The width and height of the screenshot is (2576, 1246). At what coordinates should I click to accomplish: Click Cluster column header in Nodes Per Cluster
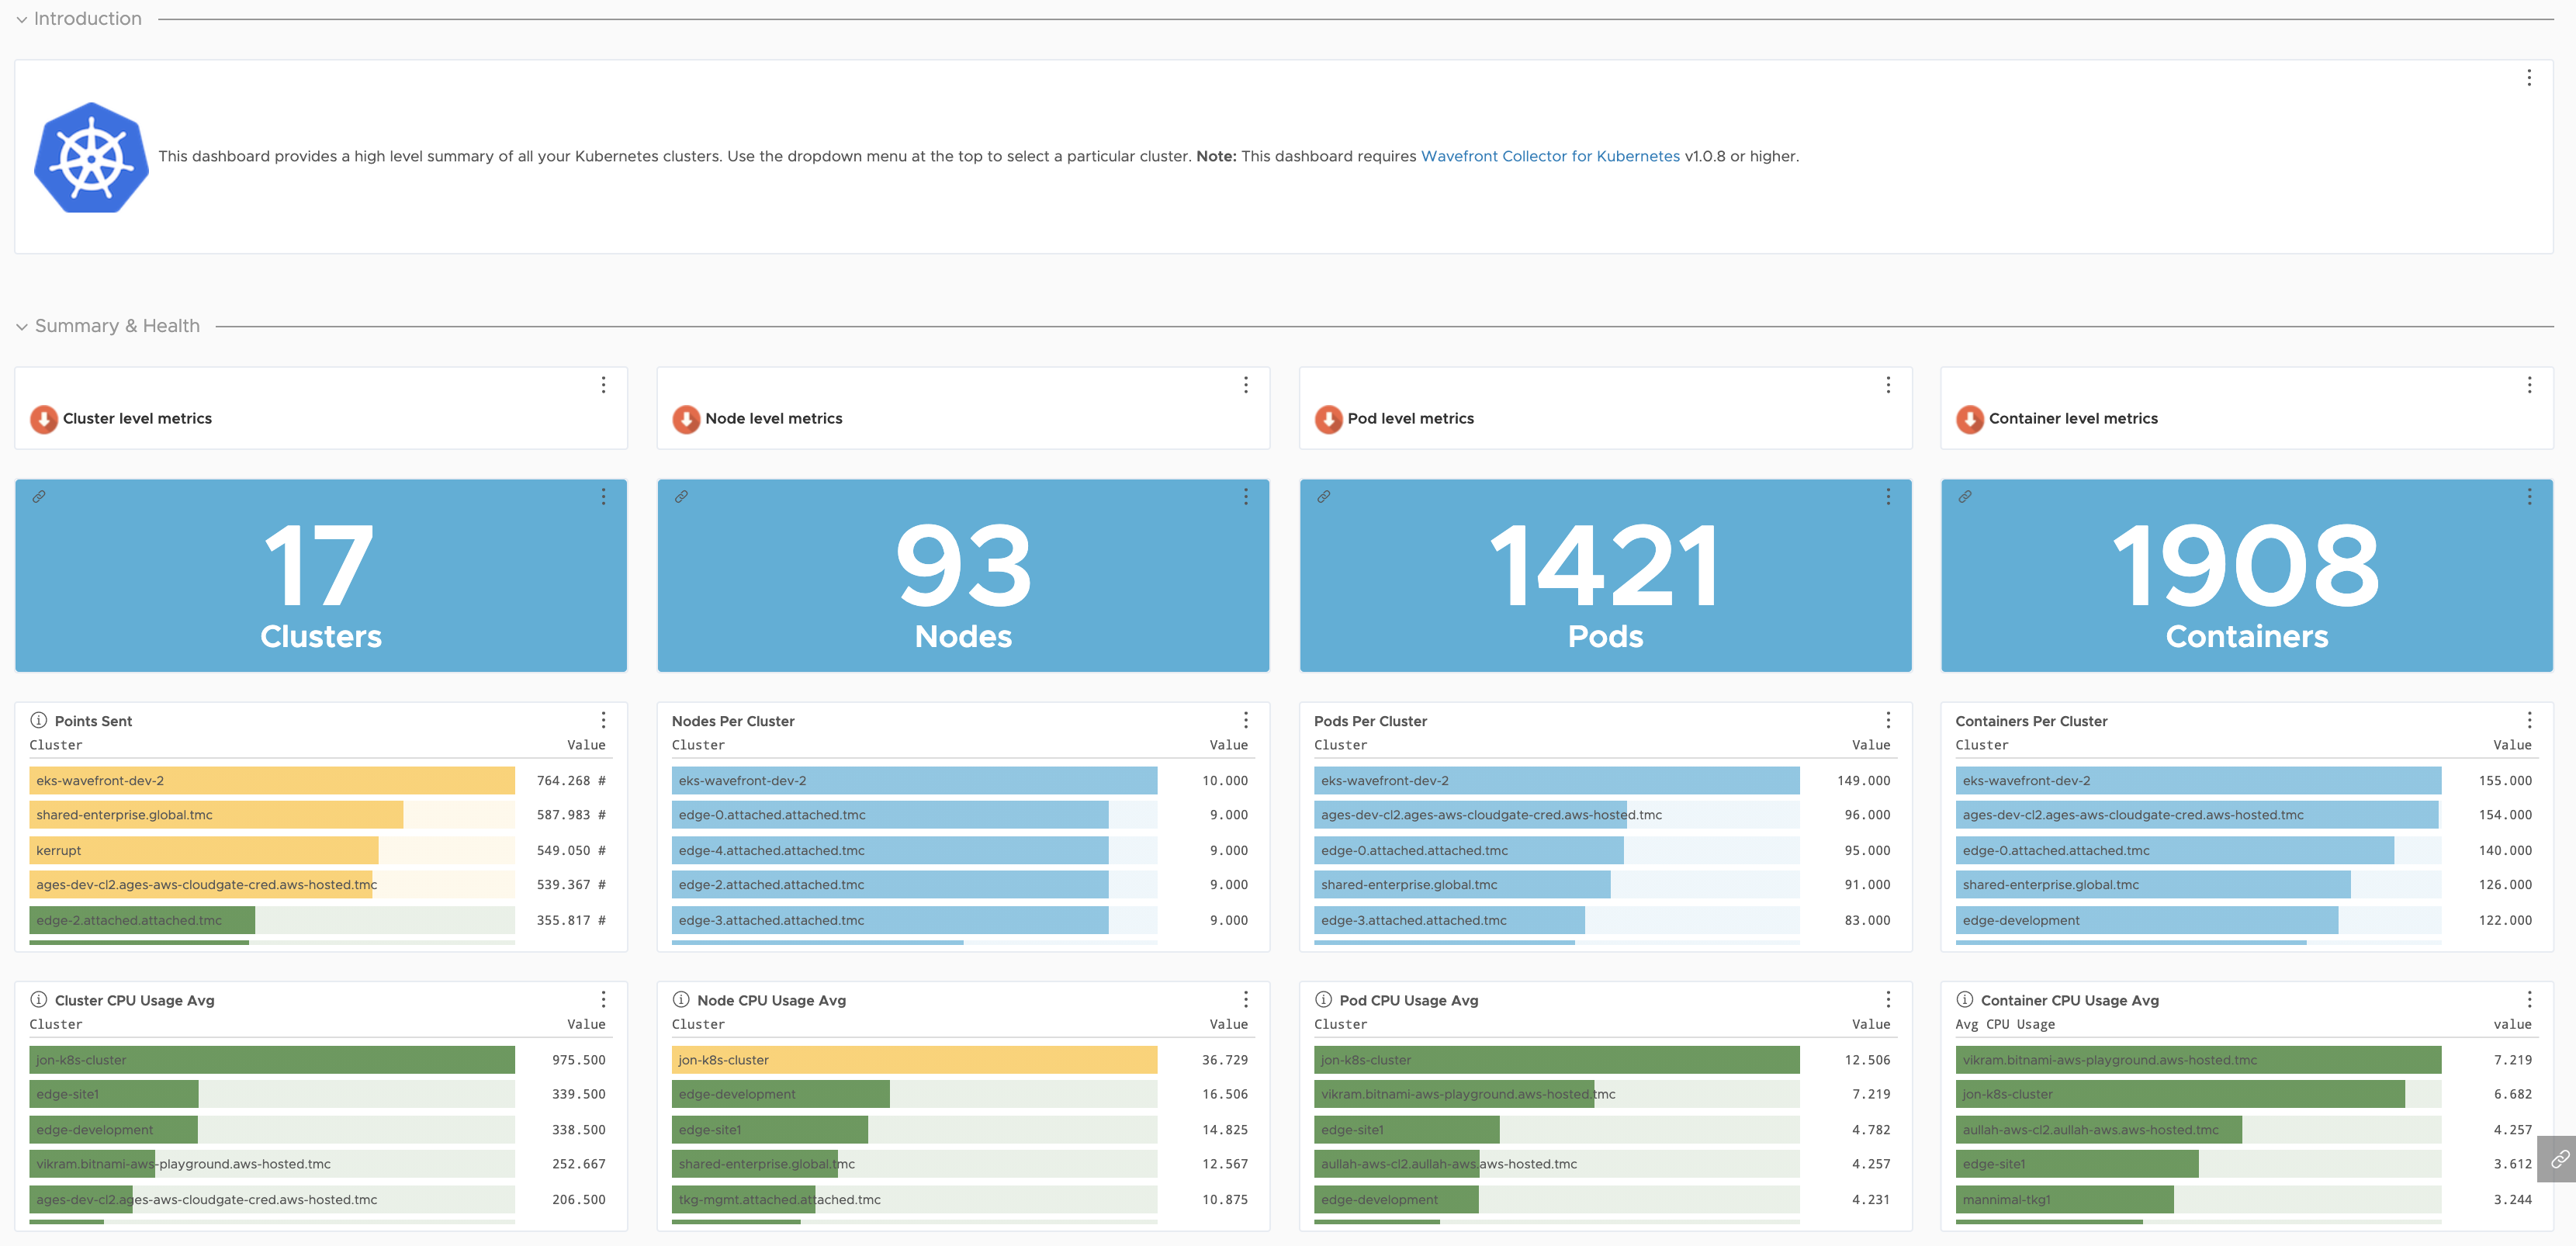[x=698, y=745]
